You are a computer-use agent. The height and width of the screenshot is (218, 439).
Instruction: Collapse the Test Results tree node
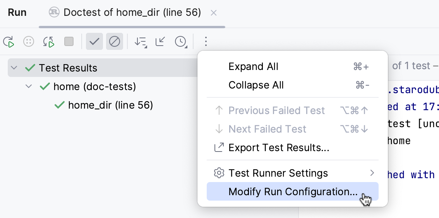pyautogui.click(x=14, y=68)
